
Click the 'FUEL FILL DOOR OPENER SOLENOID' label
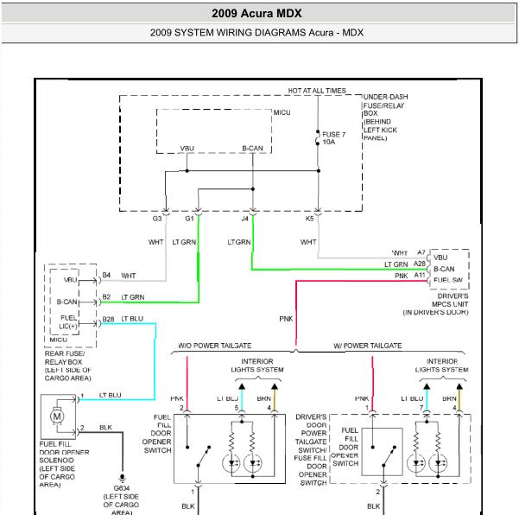click(x=64, y=452)
